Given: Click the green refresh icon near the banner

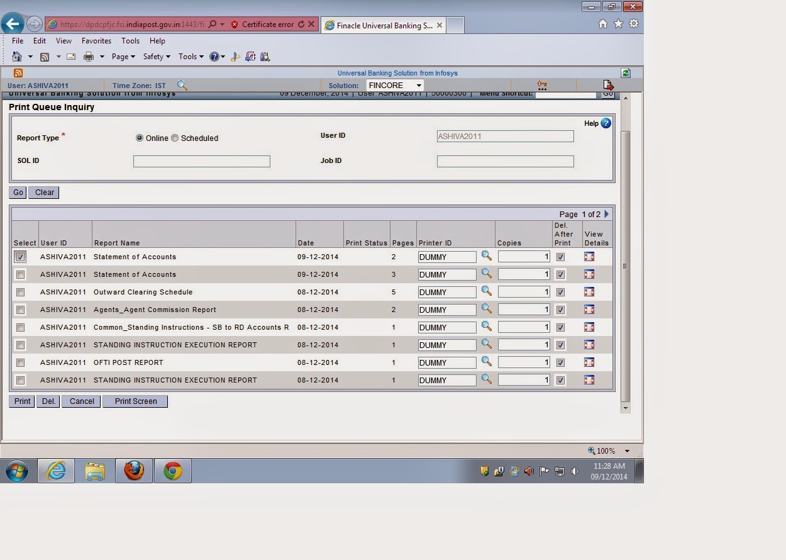Looking at the screenshot, I should click(625, 73).
